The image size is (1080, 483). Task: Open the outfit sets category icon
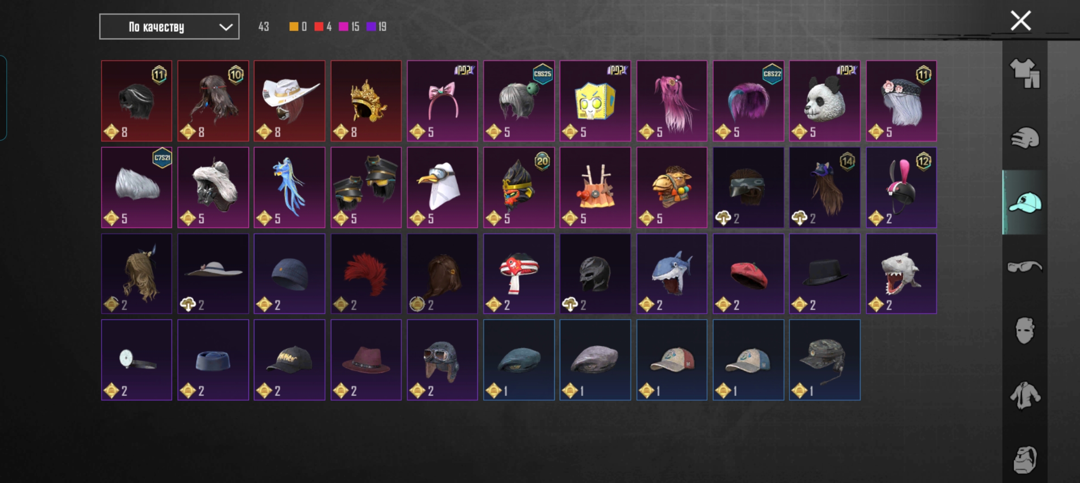point(1024,73)
